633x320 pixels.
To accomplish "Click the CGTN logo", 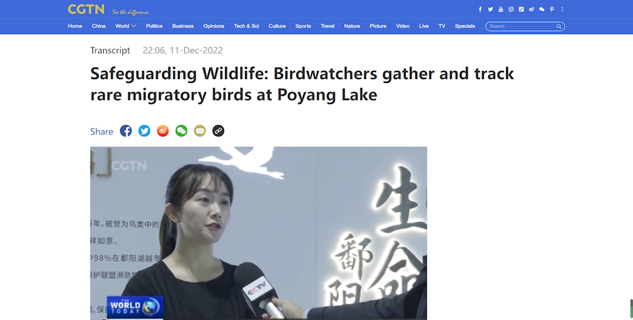I will point(86,9).
